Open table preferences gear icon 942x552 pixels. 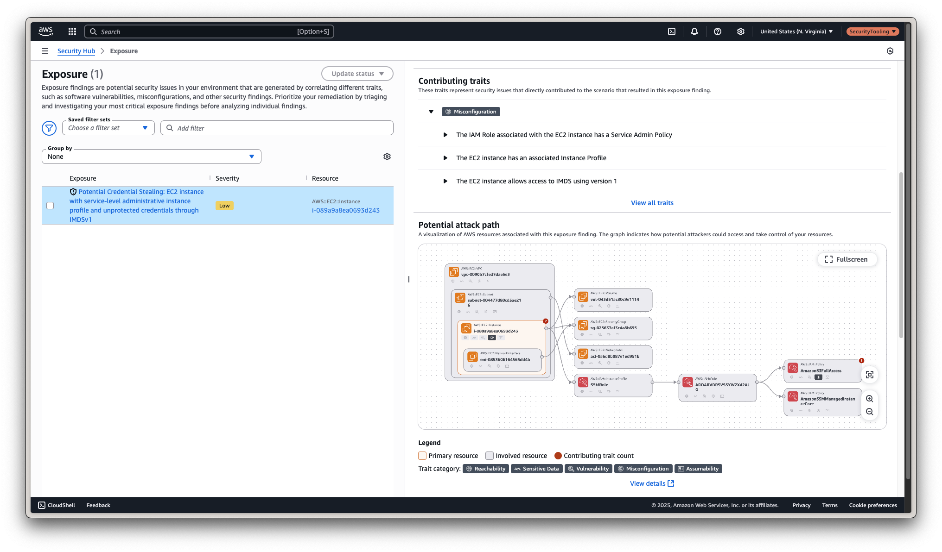tap(387, 157)
